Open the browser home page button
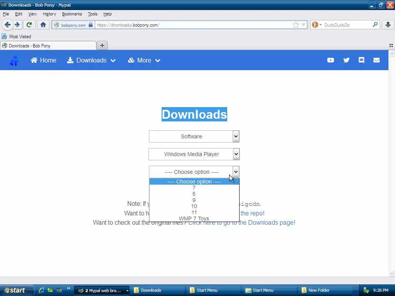395x296 pixels. 43,25
